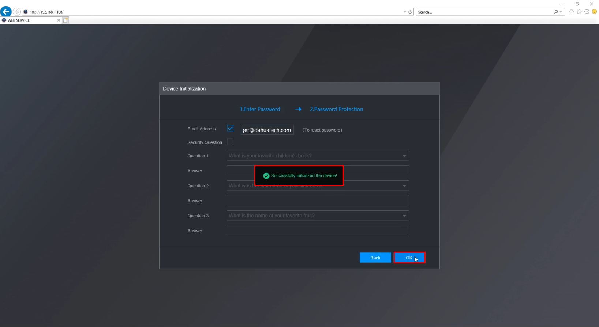The image size is (599, 327).
Task: Close the browser window
Action: point(591,4)
